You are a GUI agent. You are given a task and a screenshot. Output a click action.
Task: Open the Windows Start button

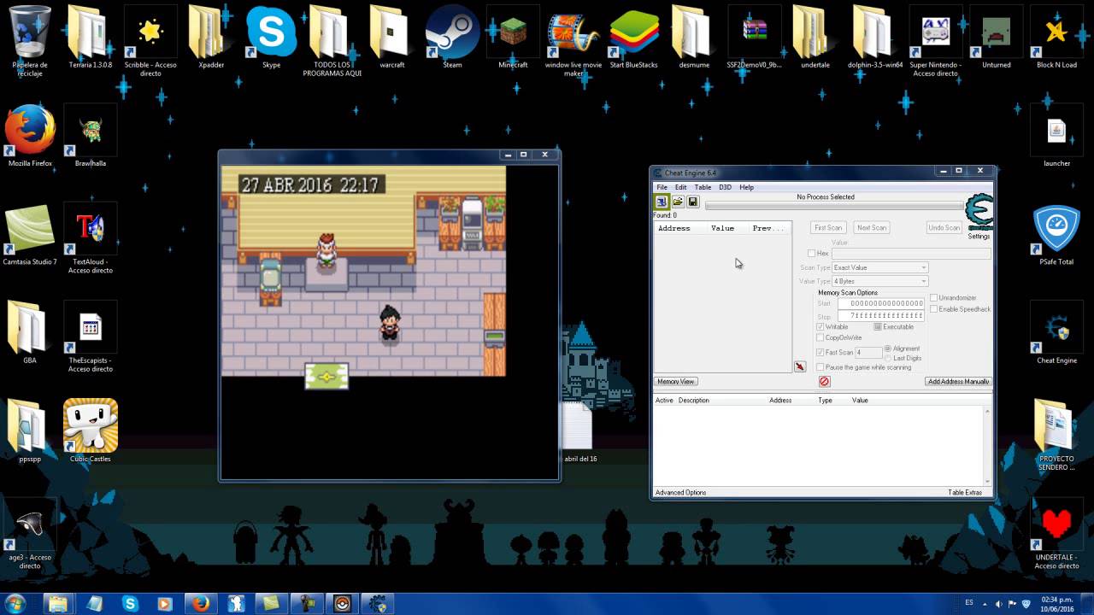tap(17, 604)
